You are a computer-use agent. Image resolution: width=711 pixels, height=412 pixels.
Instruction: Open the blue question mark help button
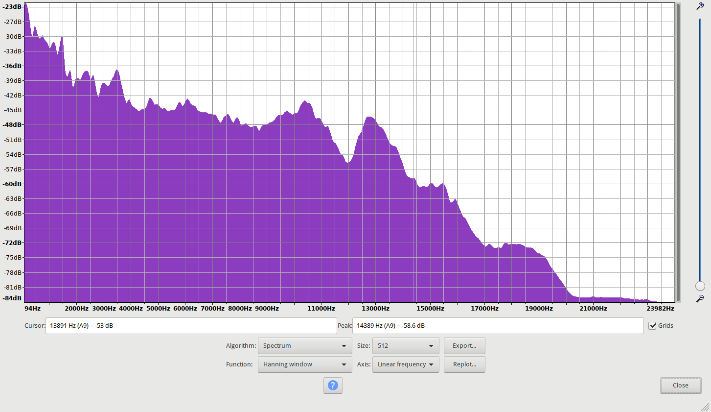tap(333, 386)
